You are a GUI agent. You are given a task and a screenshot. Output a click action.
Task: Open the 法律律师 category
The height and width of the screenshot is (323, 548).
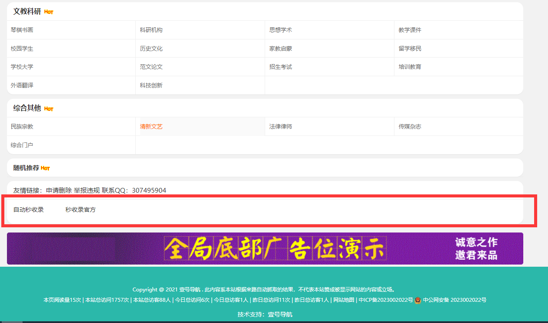tap(280, 127)
